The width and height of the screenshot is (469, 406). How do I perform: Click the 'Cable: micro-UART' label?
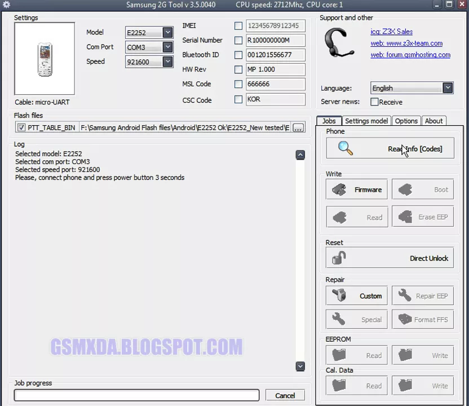[42, 102]
